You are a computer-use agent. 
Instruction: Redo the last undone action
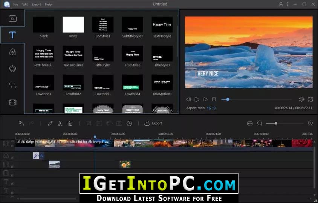tap(31, 123)
